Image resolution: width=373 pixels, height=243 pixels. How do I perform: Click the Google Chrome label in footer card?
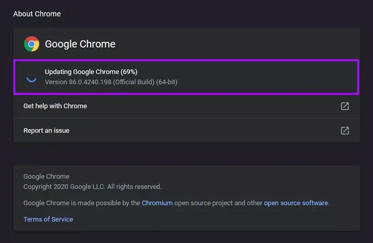[x=46, y=176]
